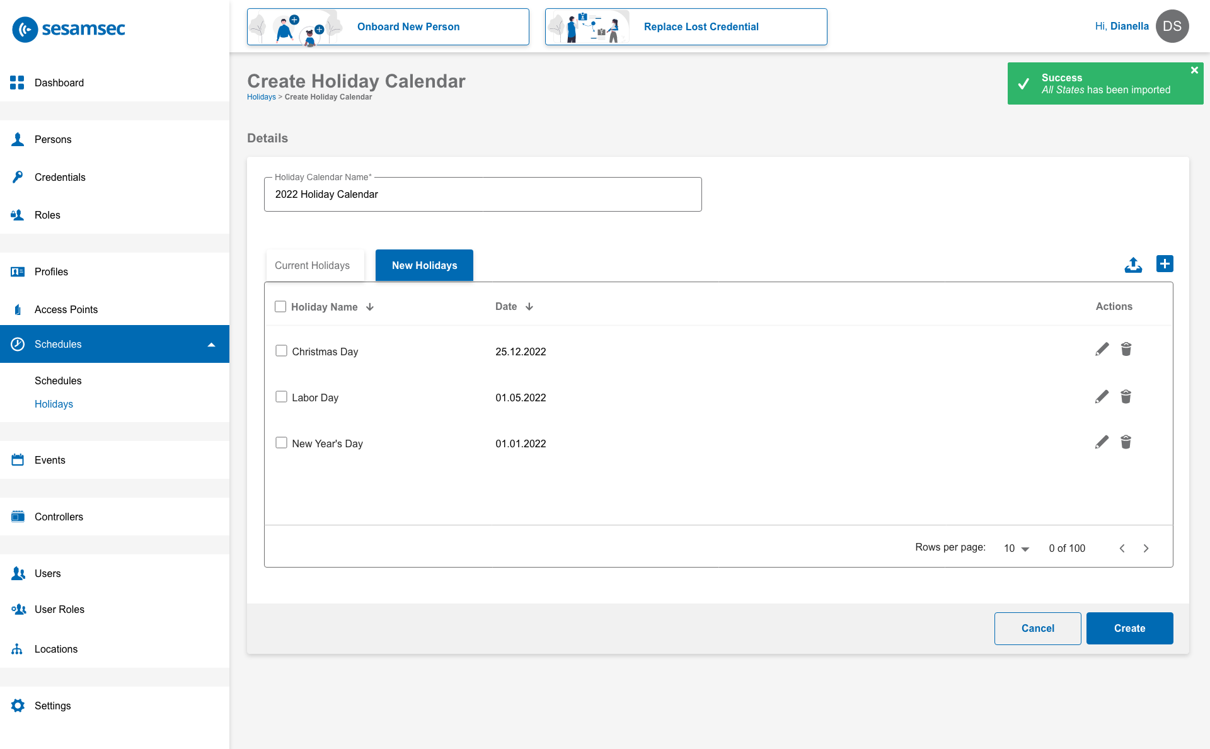Click the Holiday Calendar Name field
This screenshot has width=1210, height=749.
pyautogui.click(x=483, y=195)
